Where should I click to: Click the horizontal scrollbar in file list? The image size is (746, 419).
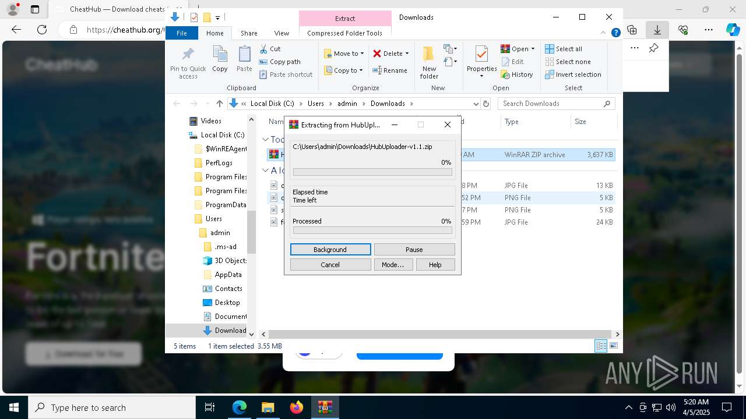(x=441, y=334)
